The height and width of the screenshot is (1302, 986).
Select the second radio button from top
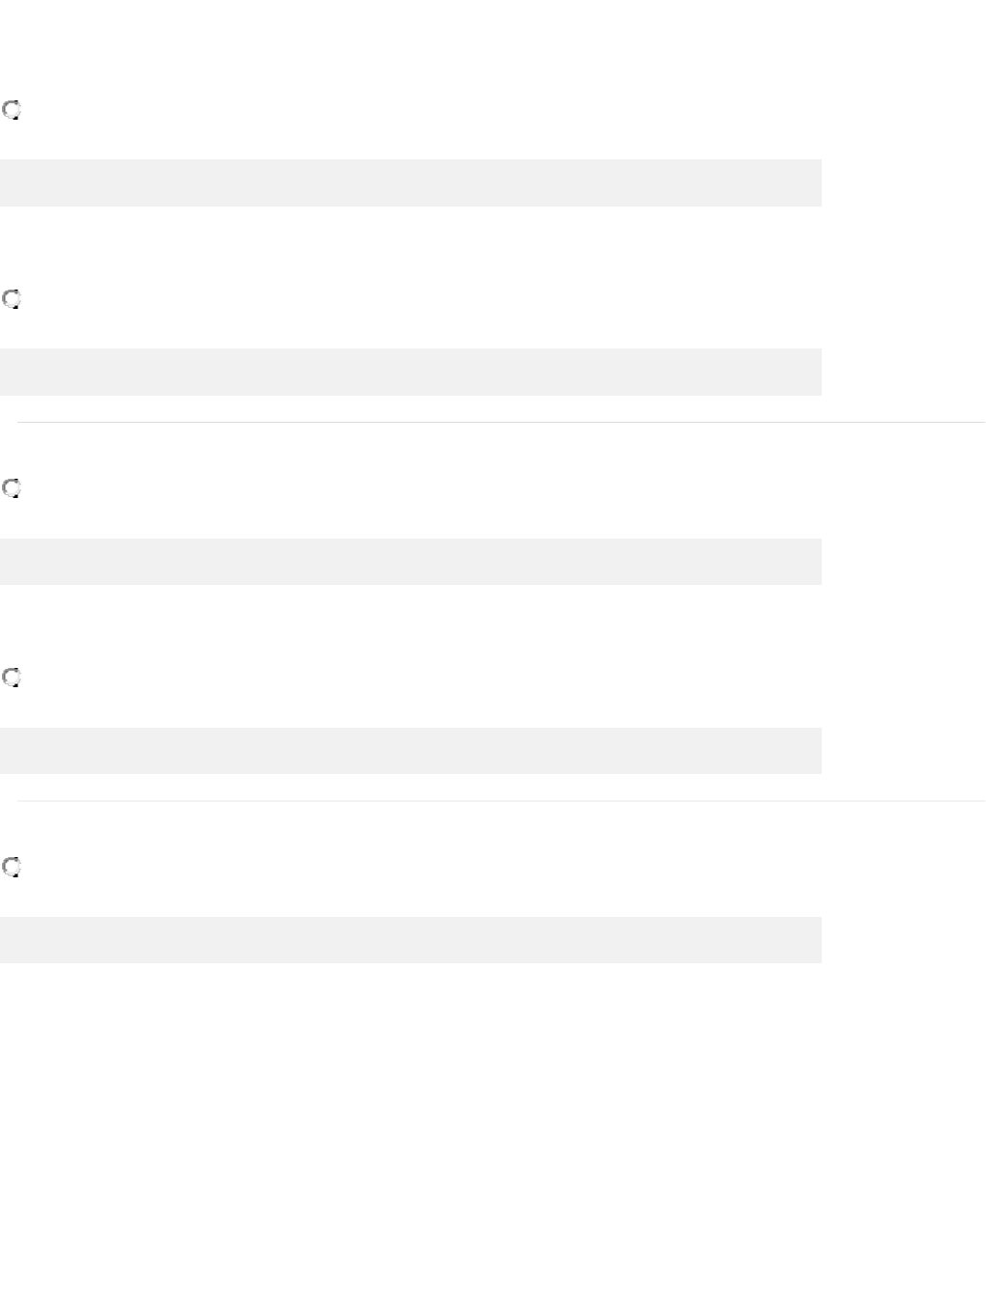click(12, 299)
